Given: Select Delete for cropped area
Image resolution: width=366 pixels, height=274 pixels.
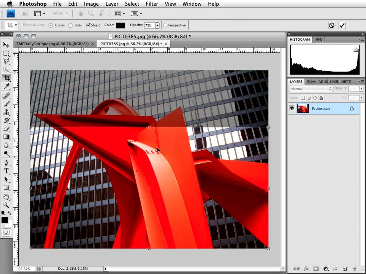Looking at the screenshot, I should [51, 25].
